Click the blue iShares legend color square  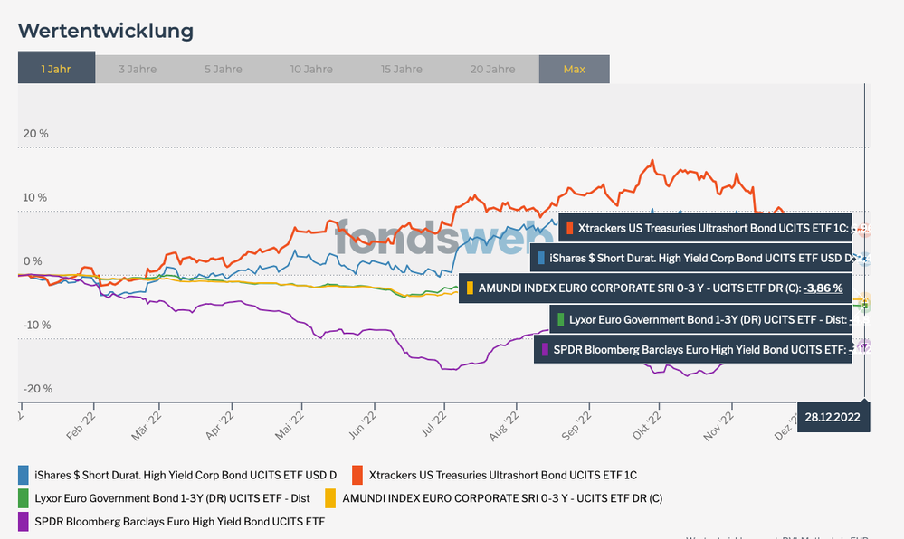point(24,475)
